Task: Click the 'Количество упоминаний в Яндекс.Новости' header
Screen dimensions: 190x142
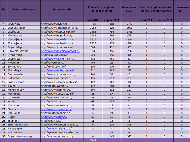Action: tap(155, 9)
